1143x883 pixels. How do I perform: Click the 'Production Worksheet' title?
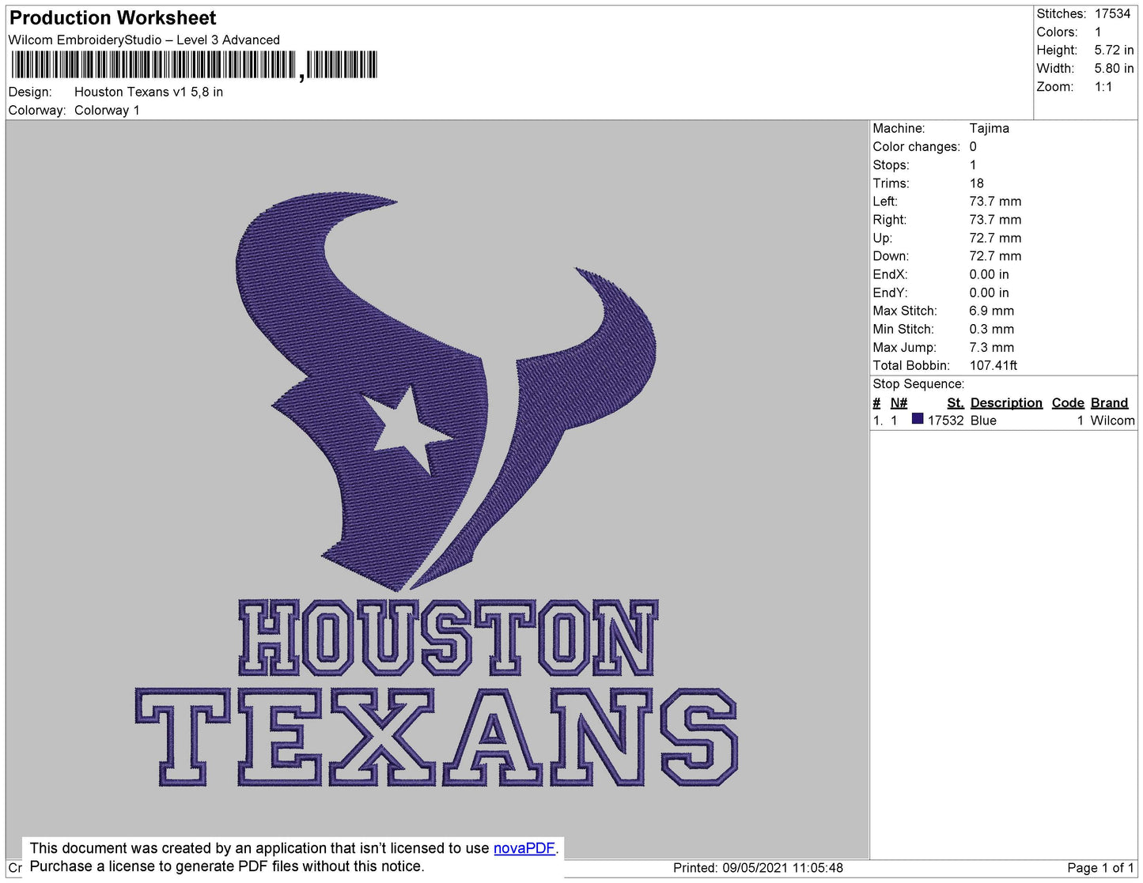[112, 17]
